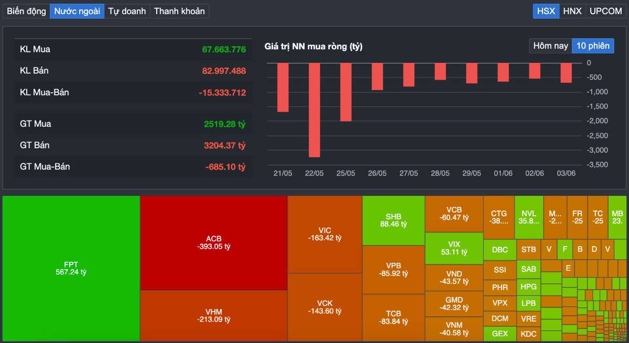This screenshot has width=629, height=343.
Task: Select the DBC treemap tile
Action: point(500,250)
